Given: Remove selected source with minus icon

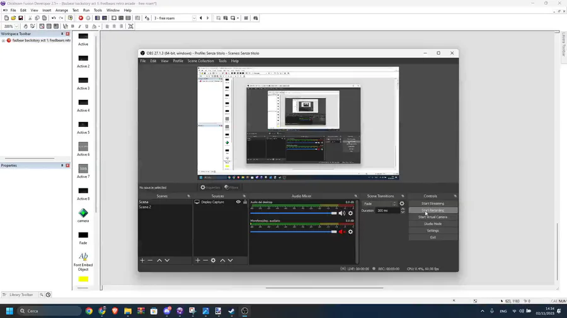Looking at the screenshot, I should click(205, 260).
